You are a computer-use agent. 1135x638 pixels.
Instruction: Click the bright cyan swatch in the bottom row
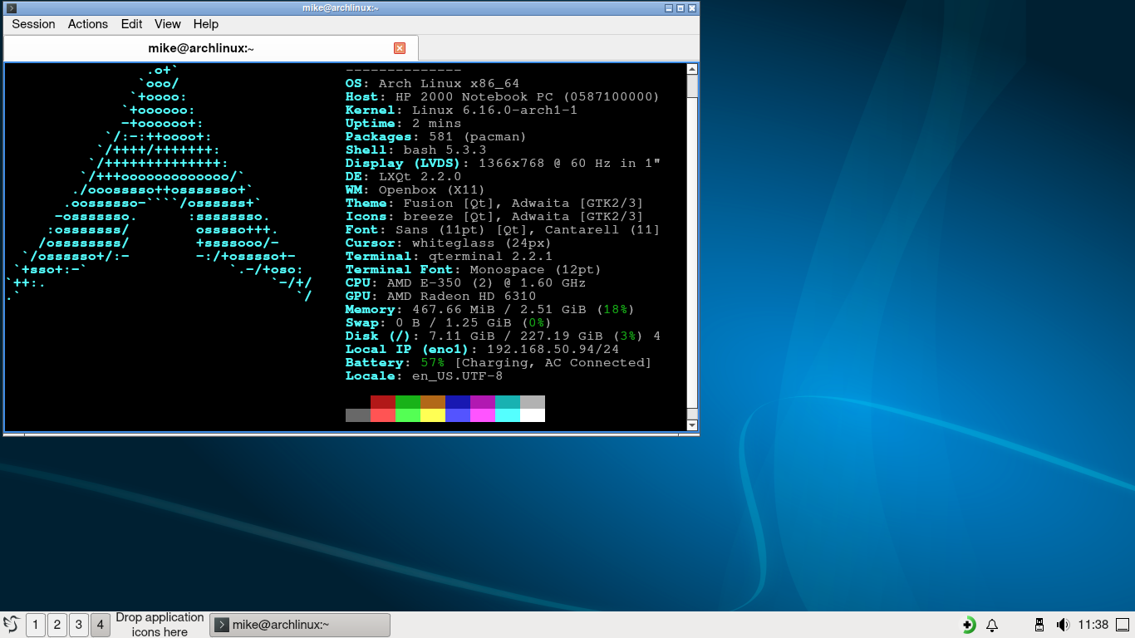pos(508,415)
